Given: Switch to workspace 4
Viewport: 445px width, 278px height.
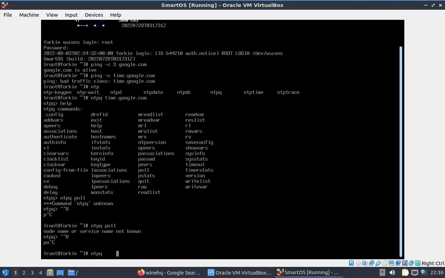Looking at the screenshot, I should (x=40, y=273).
